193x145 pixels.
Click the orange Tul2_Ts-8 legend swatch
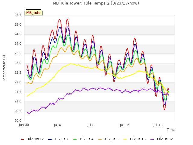(x=100, y=140)
